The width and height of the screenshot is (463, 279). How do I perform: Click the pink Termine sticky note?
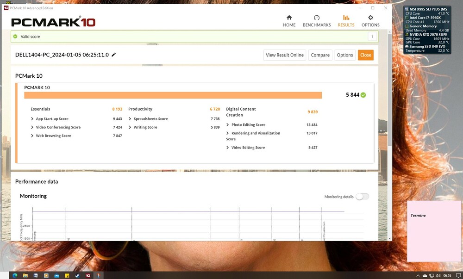tap(434, 231)
